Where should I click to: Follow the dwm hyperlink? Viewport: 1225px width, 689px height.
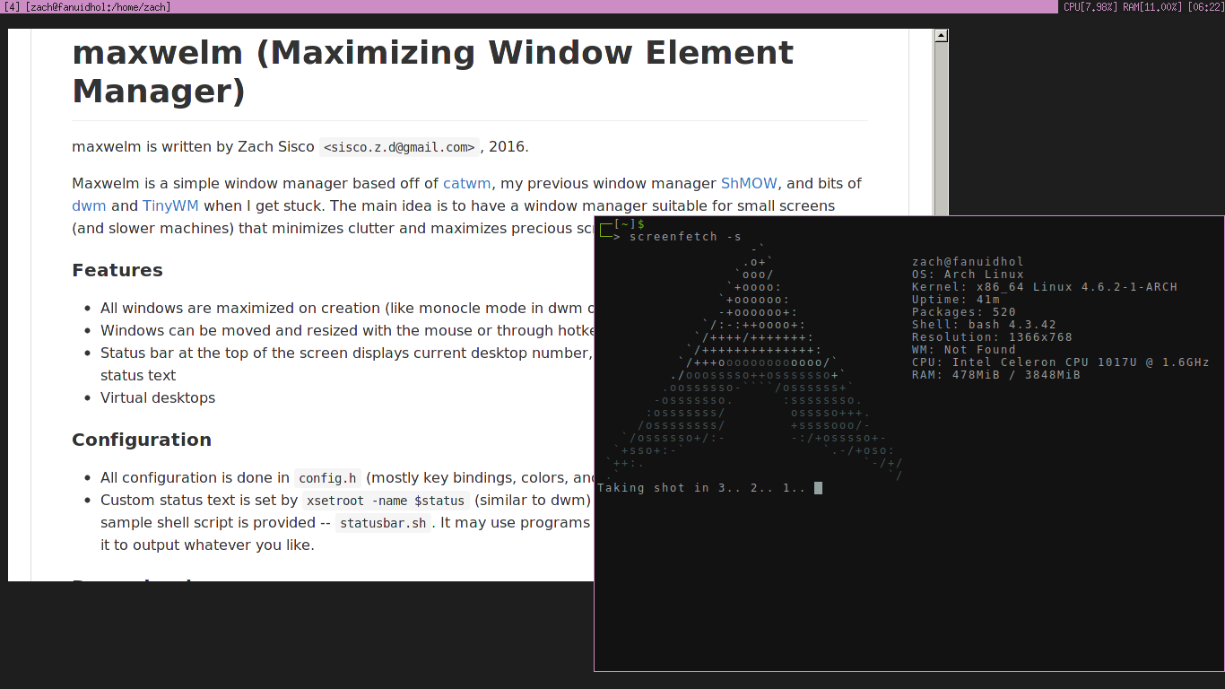89,205
